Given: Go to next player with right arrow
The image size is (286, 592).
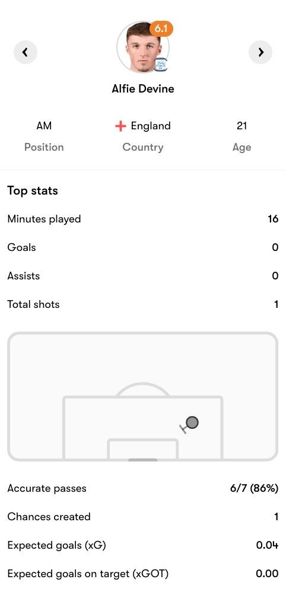Looking at the screenshot, I should [260, 52].
